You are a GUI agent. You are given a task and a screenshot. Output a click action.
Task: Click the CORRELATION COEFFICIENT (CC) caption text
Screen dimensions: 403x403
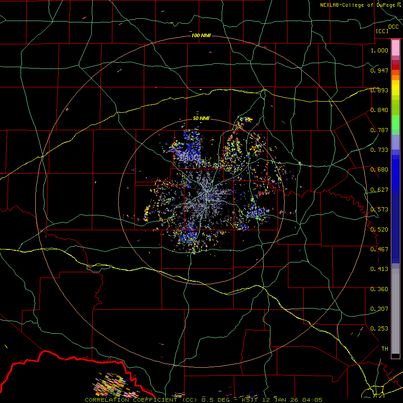(x=141, y=400)
